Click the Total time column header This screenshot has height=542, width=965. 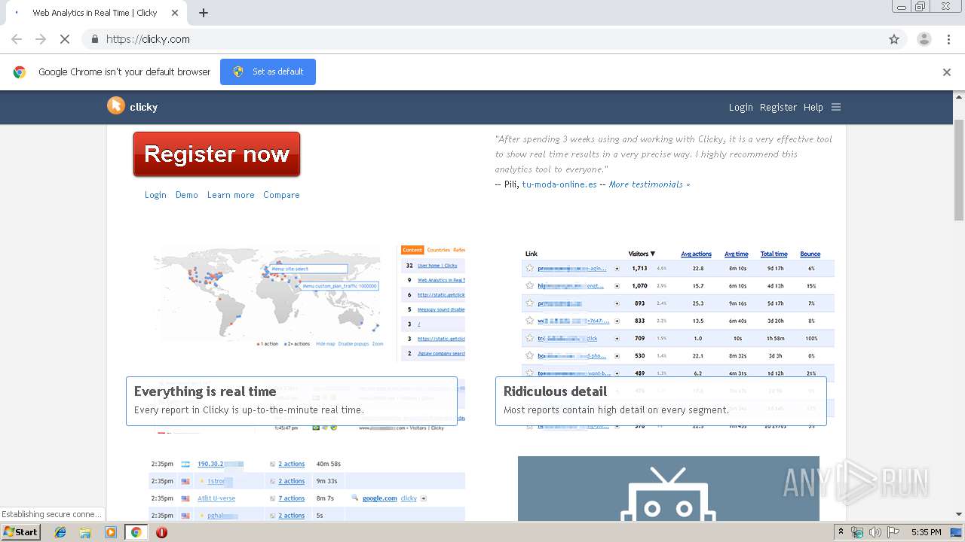point(774,254)
